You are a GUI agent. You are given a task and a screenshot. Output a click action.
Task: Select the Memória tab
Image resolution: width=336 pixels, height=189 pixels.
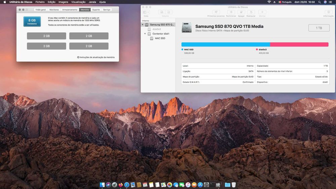pos(85,10)
